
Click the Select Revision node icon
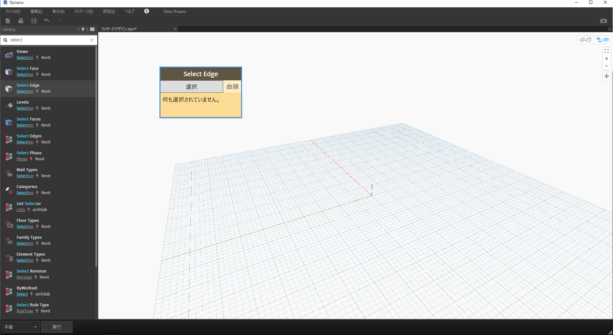tap(9, 274)
